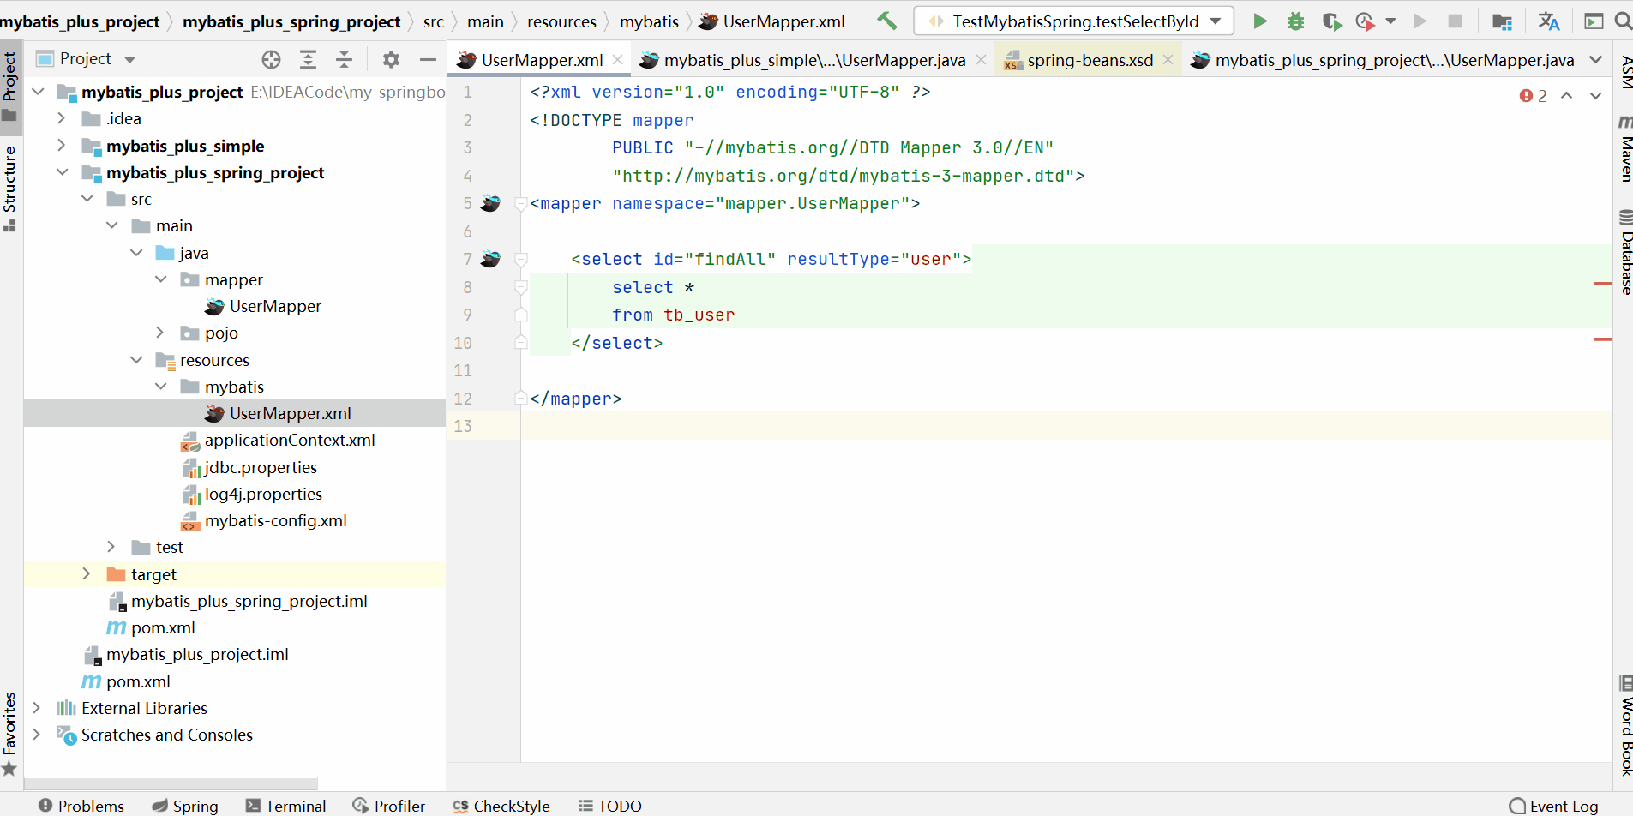Show hidden editor tabs dropdown
1633x816 pixels.
point(1595,60)
